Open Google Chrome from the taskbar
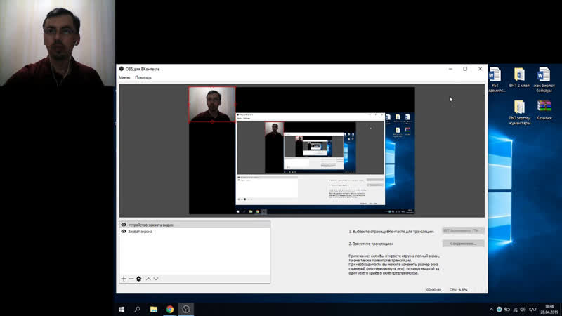 click(170, 309)
